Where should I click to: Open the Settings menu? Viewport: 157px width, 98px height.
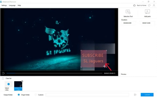coord(4,5)
